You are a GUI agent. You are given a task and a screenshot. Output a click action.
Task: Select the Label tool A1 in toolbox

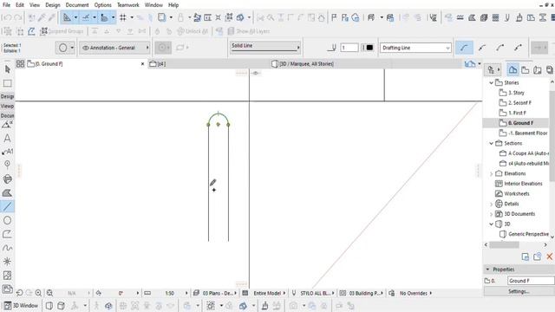pos(7,152)
